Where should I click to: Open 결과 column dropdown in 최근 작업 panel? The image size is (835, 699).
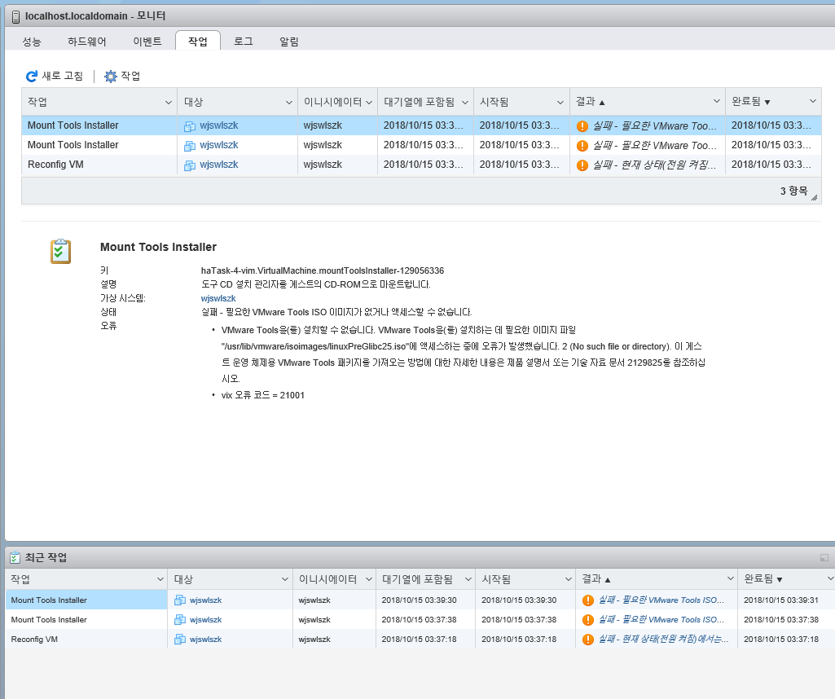tap(730, 578)
